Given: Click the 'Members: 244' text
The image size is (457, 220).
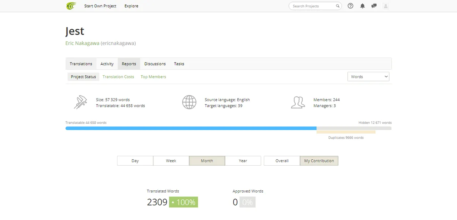Looking at the screenshot, I should pos(327,100).
